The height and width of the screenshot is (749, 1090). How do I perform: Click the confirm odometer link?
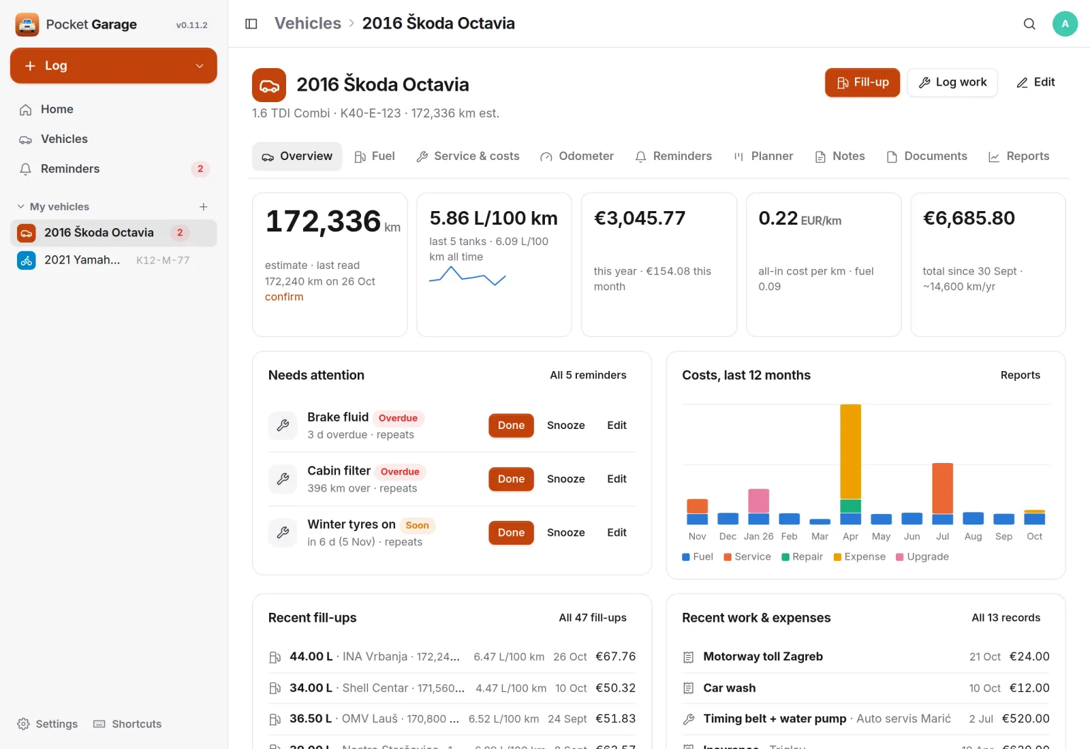284,297
